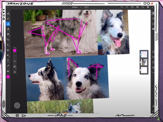Image resolution: width=163 pixels, height=122 pixels.
Task: Open app settings gear
Action: pyautogui.click(x=148, y=7)
